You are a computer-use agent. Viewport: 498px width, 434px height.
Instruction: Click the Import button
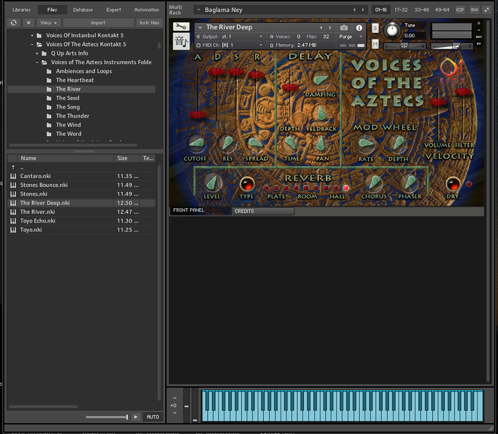(x=98, y=23)
